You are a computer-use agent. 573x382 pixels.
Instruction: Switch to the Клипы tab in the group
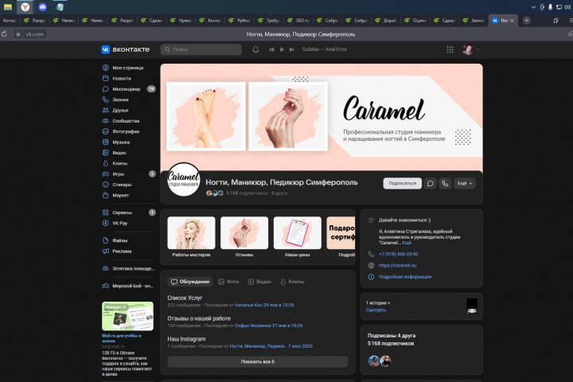click(292, 282)
